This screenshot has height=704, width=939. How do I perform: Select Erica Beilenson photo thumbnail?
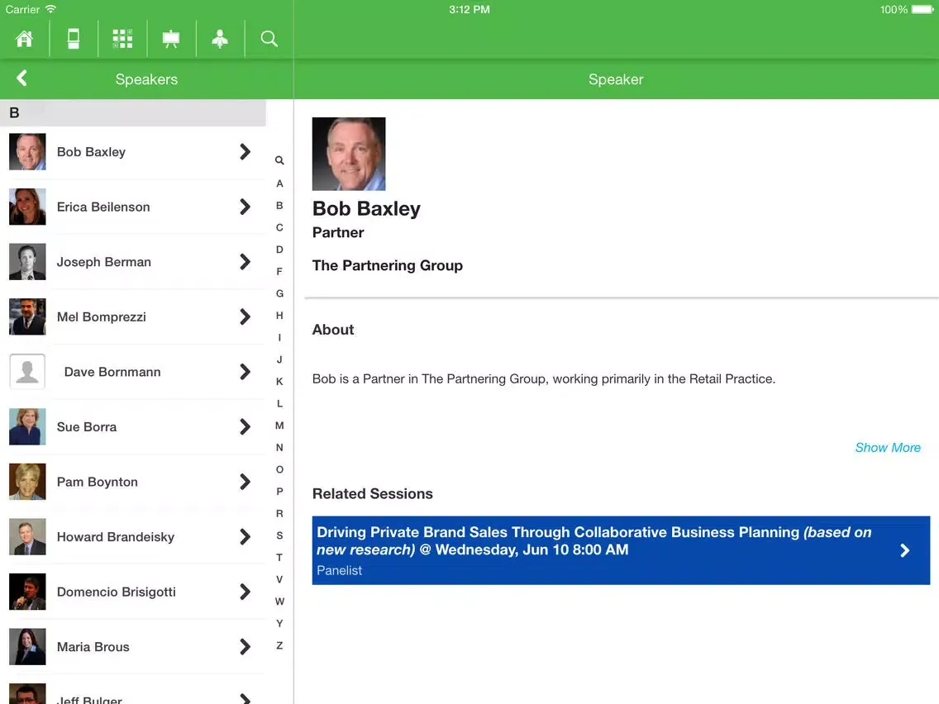(27, 207)
